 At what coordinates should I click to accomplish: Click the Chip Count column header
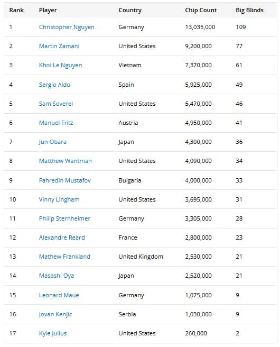(x=201, y=10)
